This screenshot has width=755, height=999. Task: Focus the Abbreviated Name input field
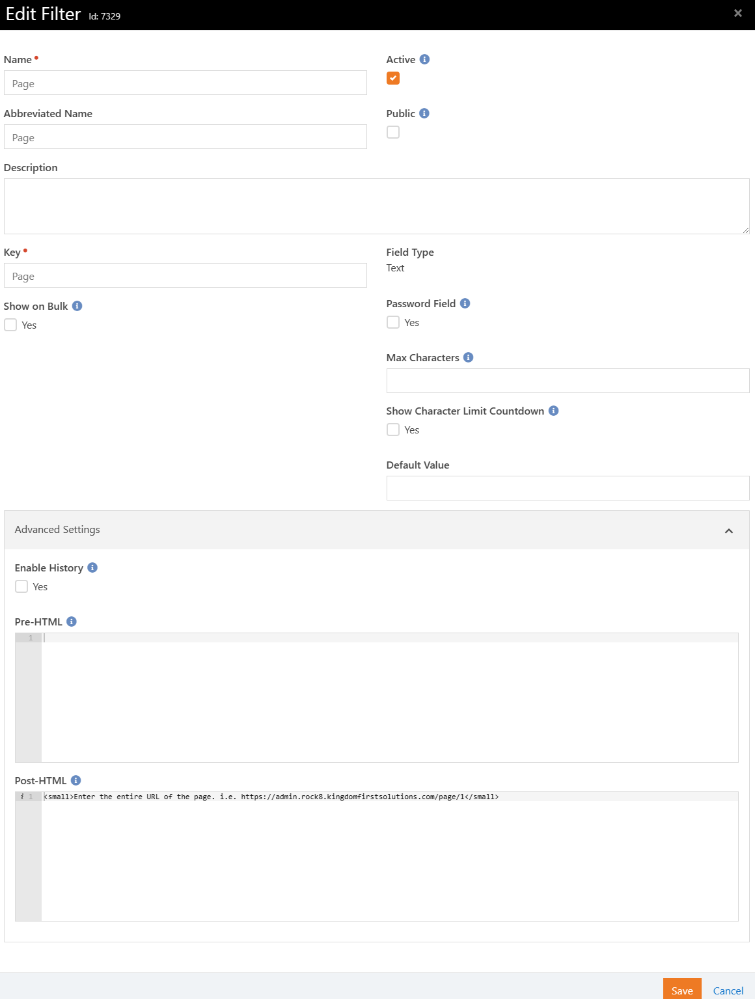click(x=185, y=137)
